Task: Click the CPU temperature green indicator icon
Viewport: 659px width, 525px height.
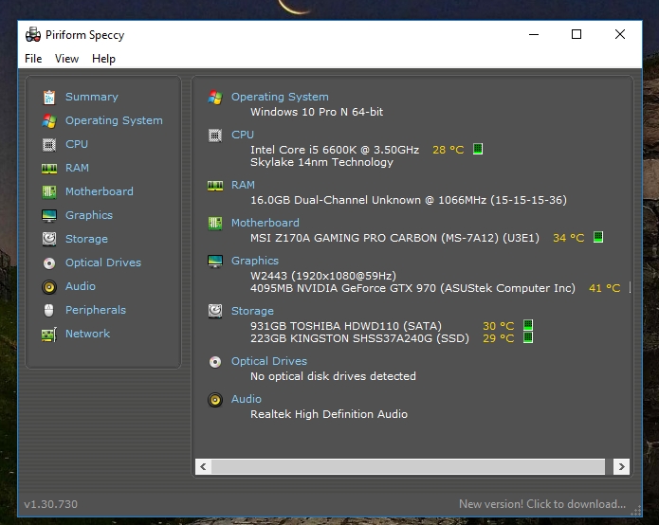Action: [478, 149]
